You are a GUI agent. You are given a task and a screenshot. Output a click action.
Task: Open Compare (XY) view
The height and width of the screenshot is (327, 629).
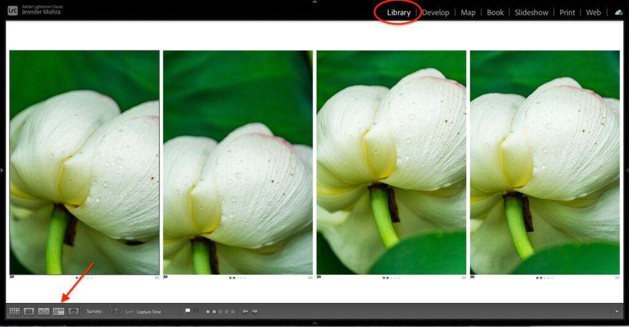click(x=44, y=312)
